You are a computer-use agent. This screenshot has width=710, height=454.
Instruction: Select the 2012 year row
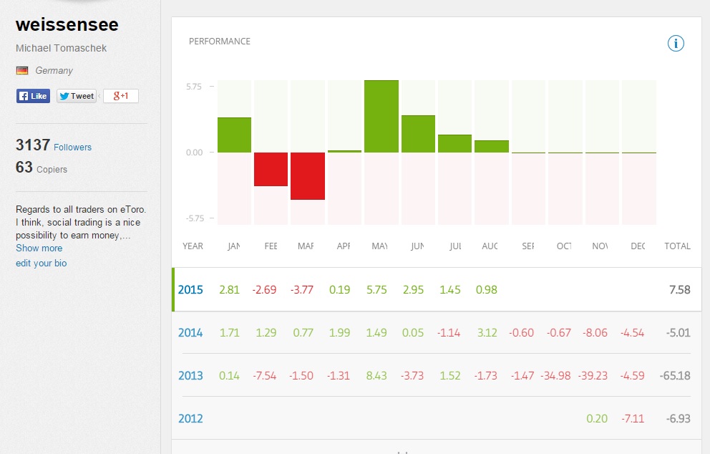(x=190, y=419)
